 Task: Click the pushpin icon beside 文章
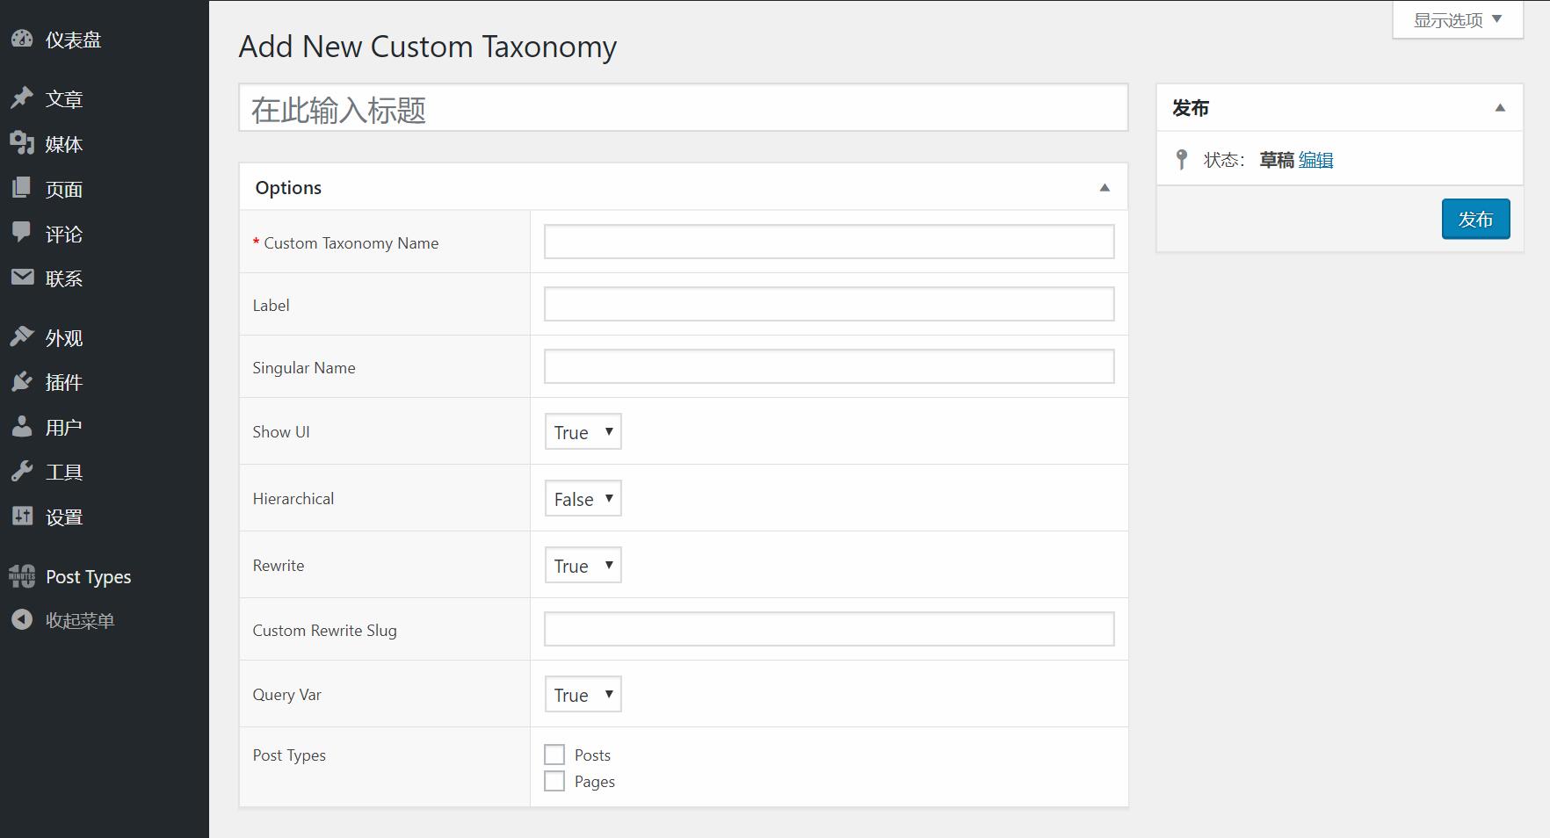(x=22, y=98)
